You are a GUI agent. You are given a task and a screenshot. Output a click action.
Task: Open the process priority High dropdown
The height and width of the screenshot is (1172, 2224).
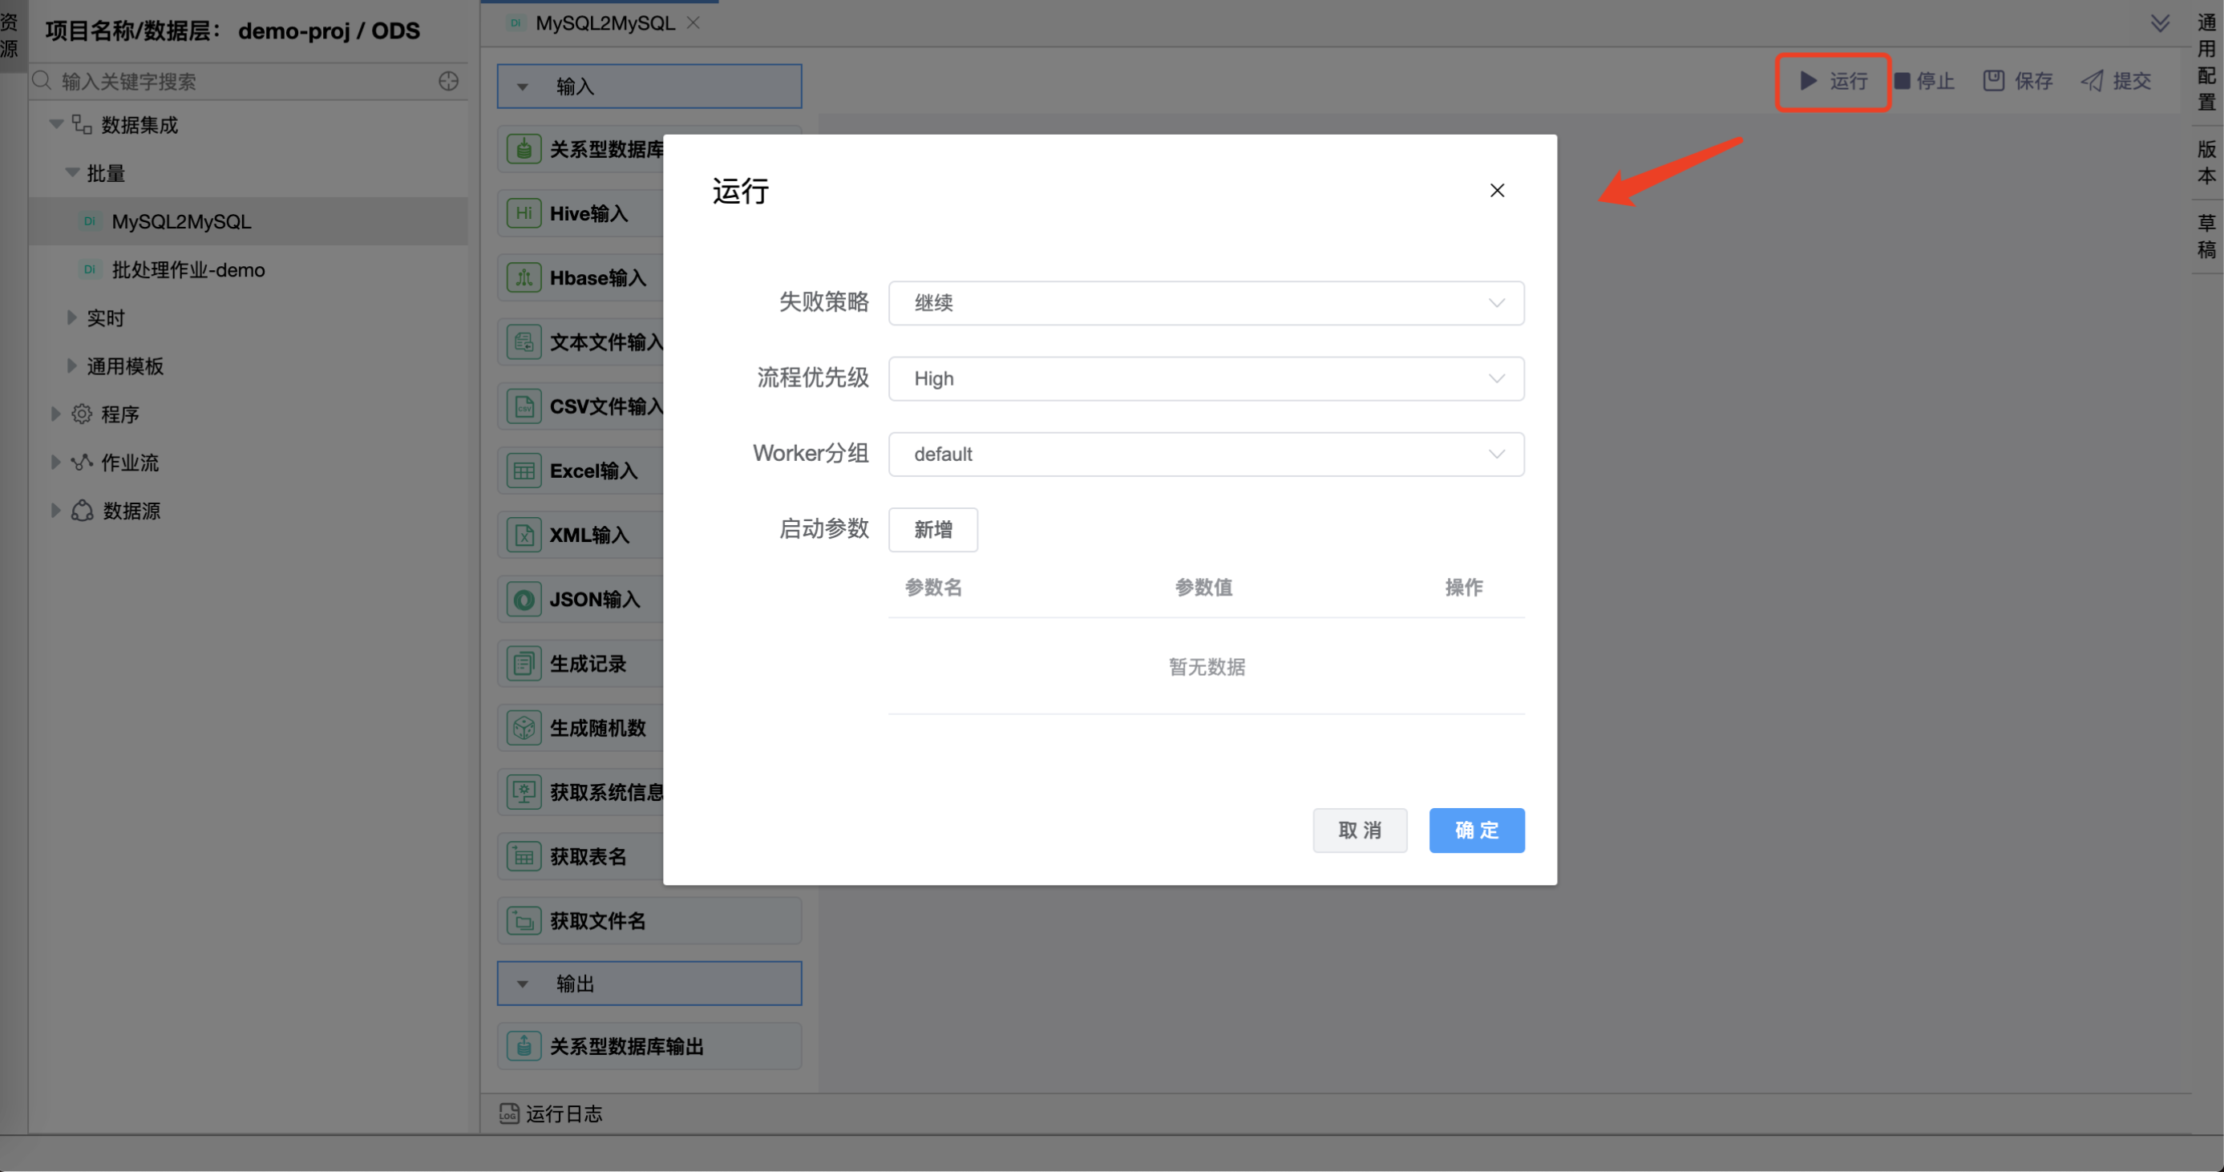pyautogui.click(x=1205, y=379)
